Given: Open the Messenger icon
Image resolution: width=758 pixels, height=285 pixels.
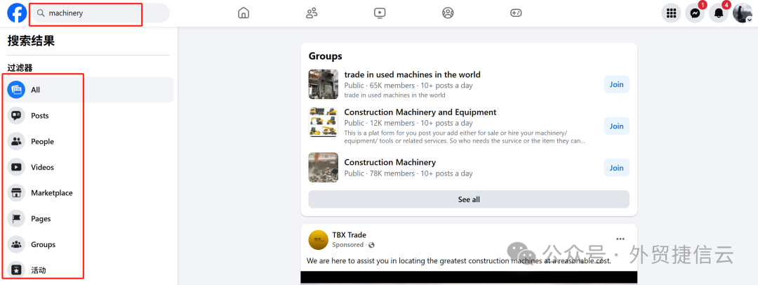Looking at the screenshot, I should 695,13.
